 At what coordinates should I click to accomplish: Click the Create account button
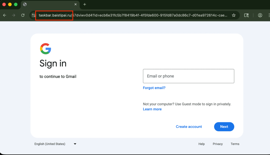pos(189,127)
